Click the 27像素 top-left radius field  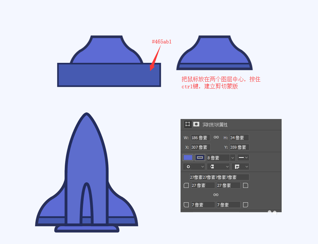(202, 185)
